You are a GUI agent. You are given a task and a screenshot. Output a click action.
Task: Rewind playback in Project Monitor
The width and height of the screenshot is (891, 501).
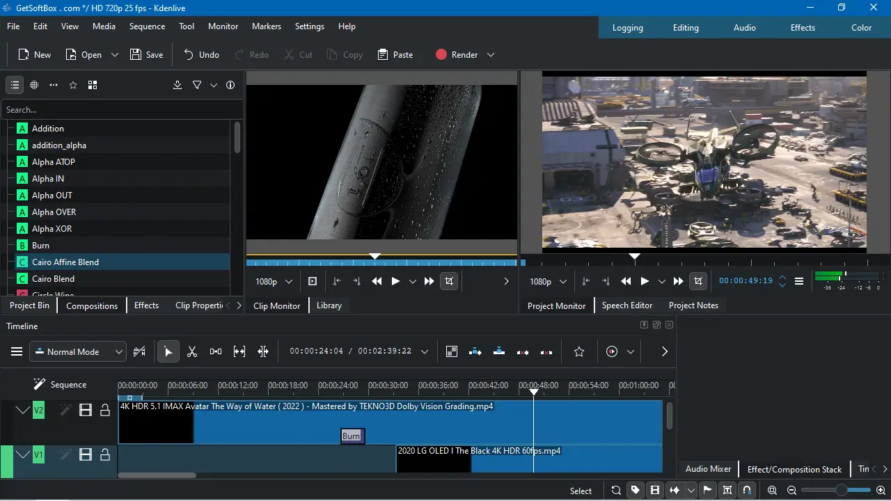pos(626,281)
